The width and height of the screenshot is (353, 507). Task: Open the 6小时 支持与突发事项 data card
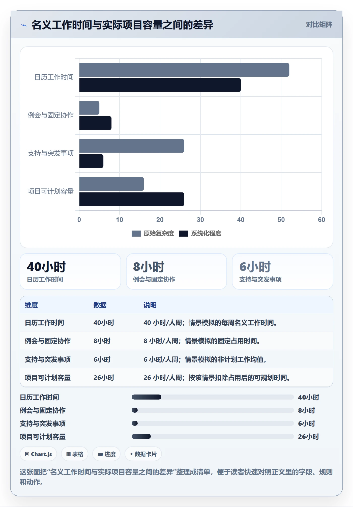click(x=283, y=271)
